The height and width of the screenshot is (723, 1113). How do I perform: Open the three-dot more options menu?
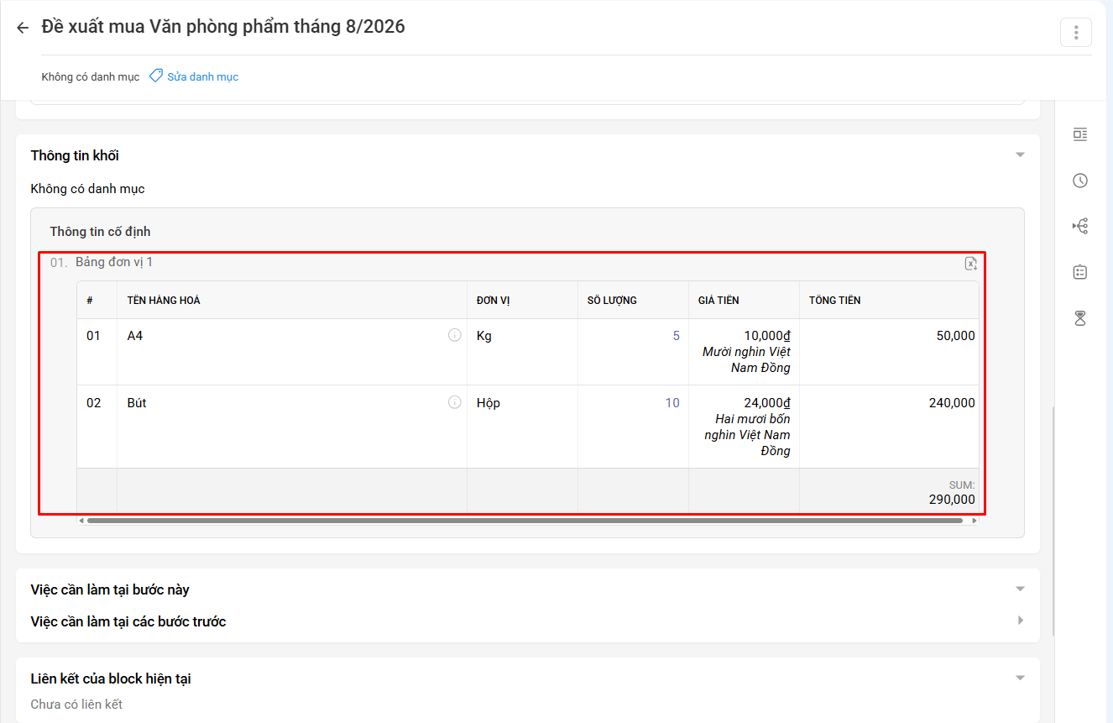tap(1075, 32)
